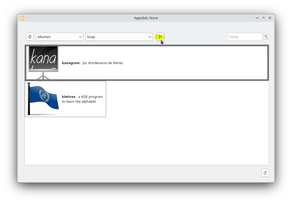Image resolution: width=292 pixels, height=203 pixels.
Task: Go to the store home page
Action: coord(30,37)
